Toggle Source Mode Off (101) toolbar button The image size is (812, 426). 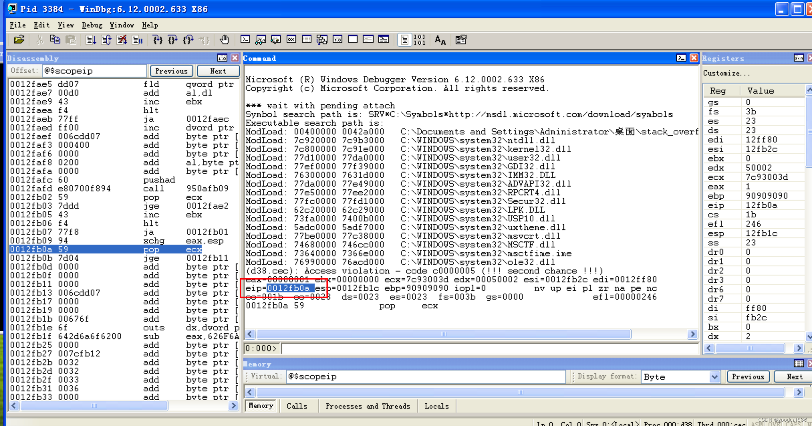420,40
